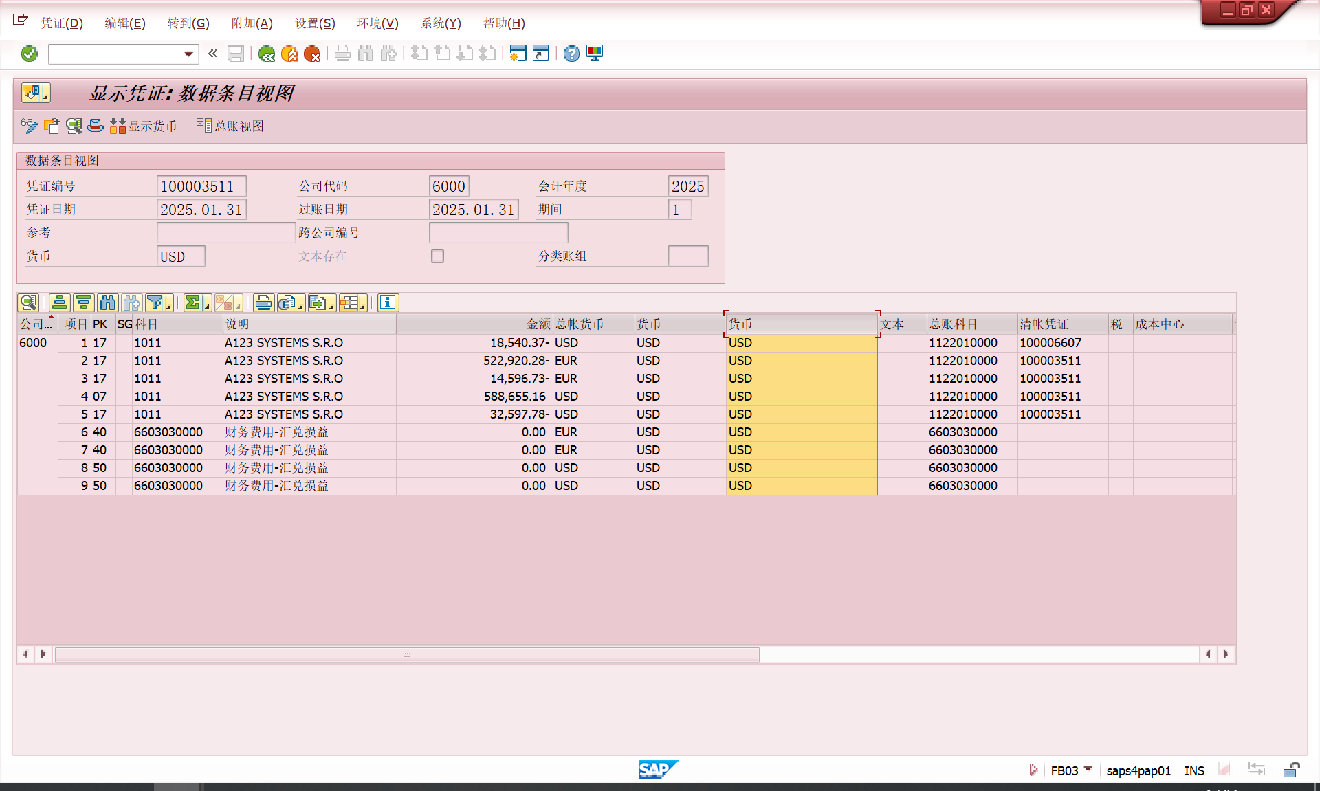
Task: Open the FB03 status bar dropdown arrow
Action: pos(1088,769)
